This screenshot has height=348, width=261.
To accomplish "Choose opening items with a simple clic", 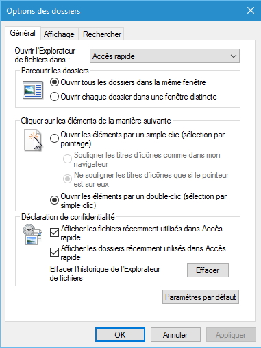I will pos(137,139).
